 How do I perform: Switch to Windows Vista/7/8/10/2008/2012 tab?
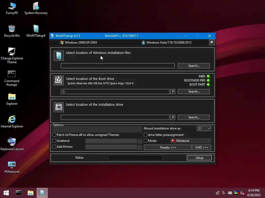point(166,43)
